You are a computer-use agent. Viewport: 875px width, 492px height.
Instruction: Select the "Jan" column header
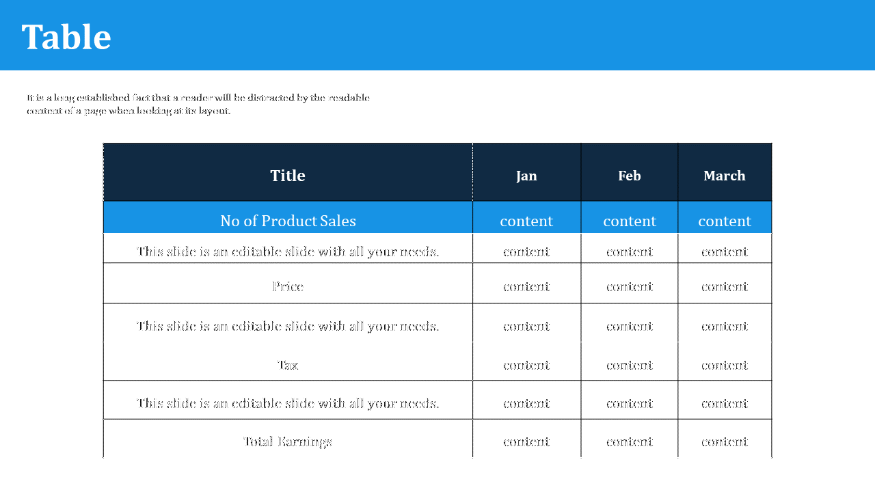tap(526, 176)
